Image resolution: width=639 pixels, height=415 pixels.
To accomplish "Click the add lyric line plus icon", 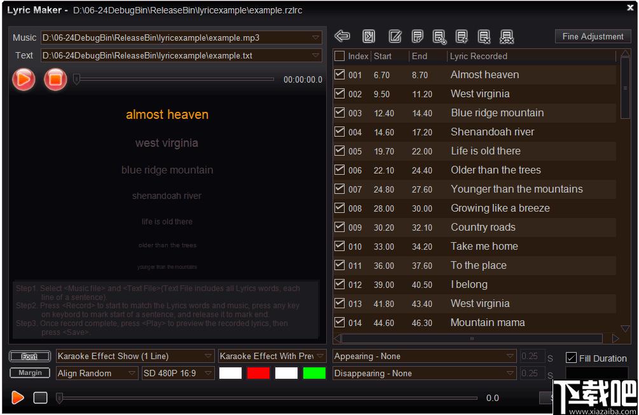I will point(462,36).
